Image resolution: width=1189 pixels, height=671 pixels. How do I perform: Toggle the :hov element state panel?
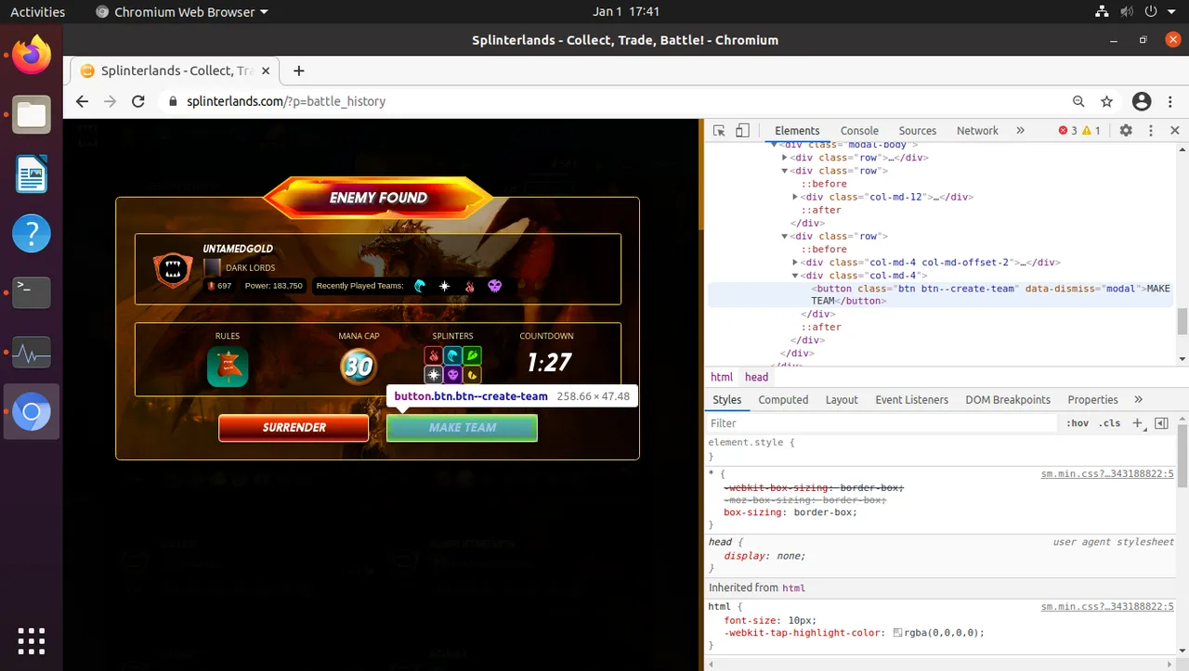[1078, 423]
